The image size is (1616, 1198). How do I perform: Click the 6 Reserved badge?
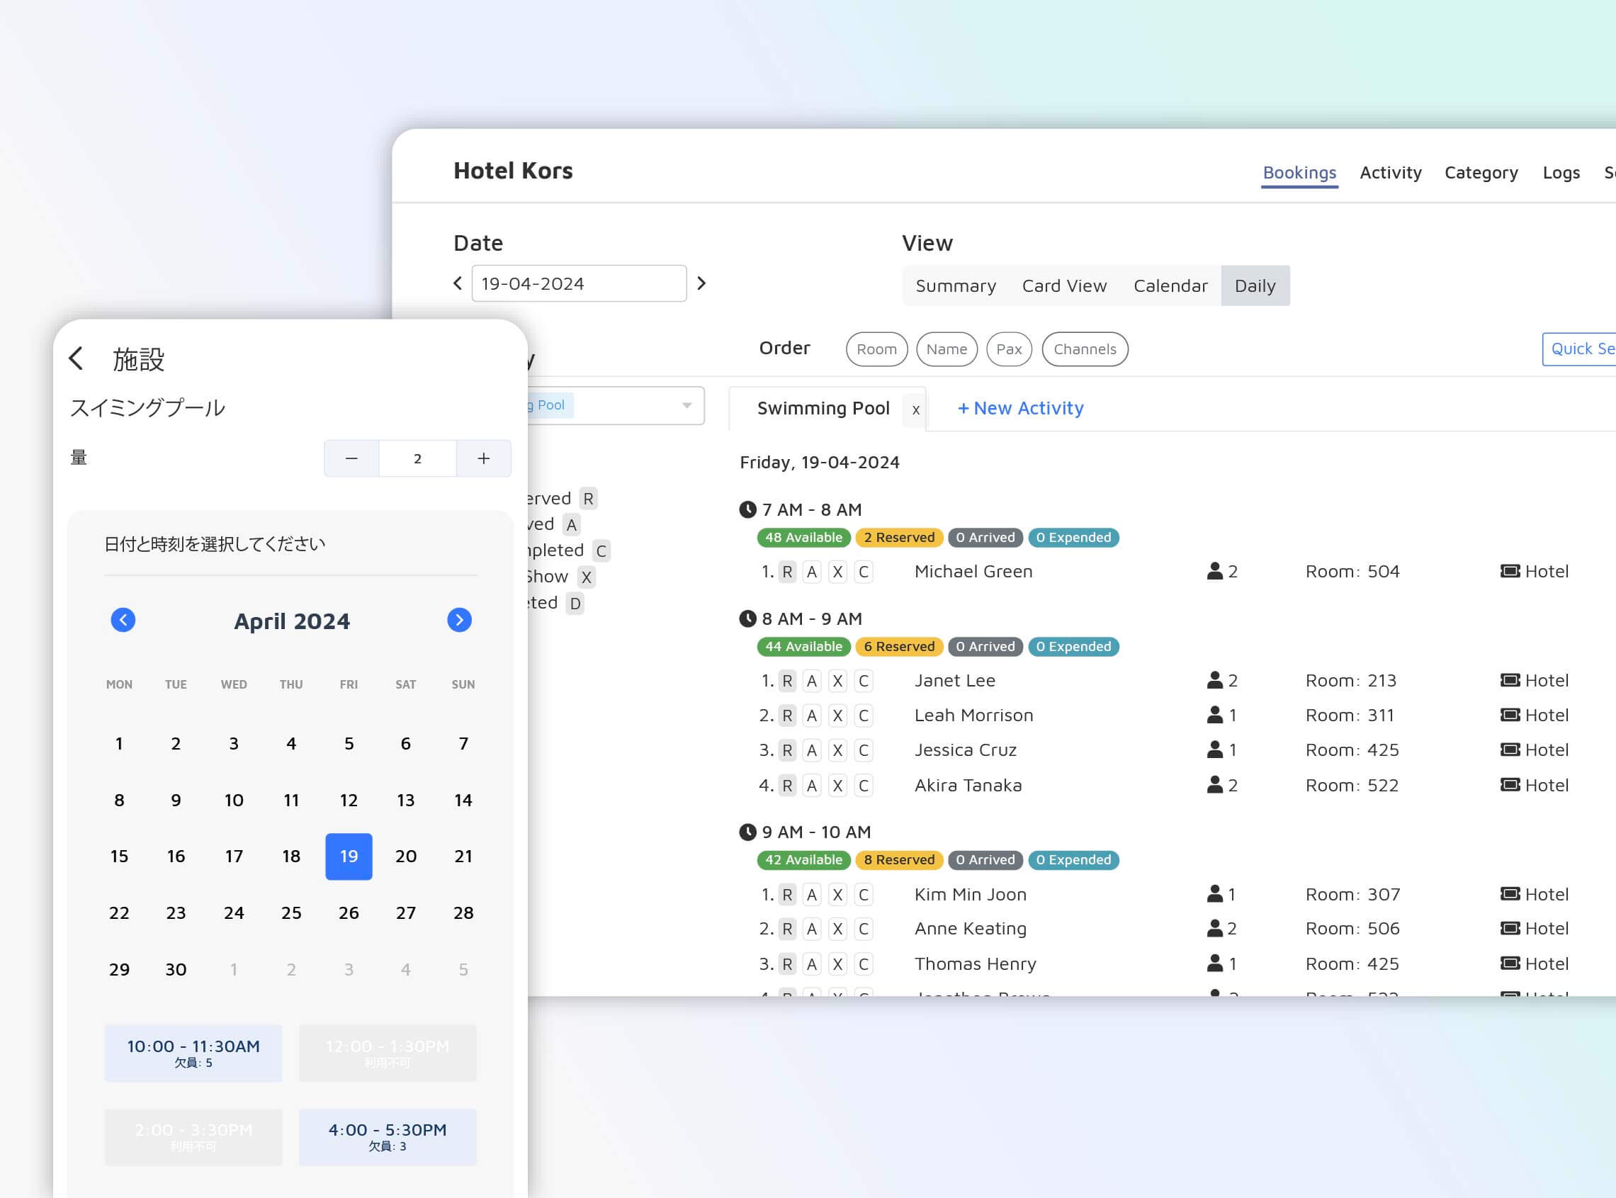click(899, 646)
